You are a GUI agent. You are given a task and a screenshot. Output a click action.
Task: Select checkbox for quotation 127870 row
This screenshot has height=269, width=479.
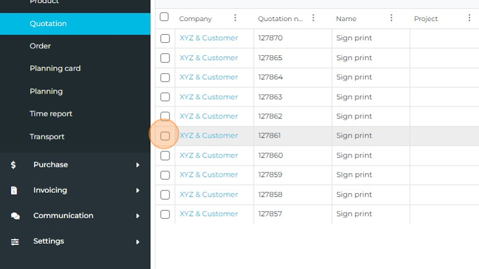[165, 38]
